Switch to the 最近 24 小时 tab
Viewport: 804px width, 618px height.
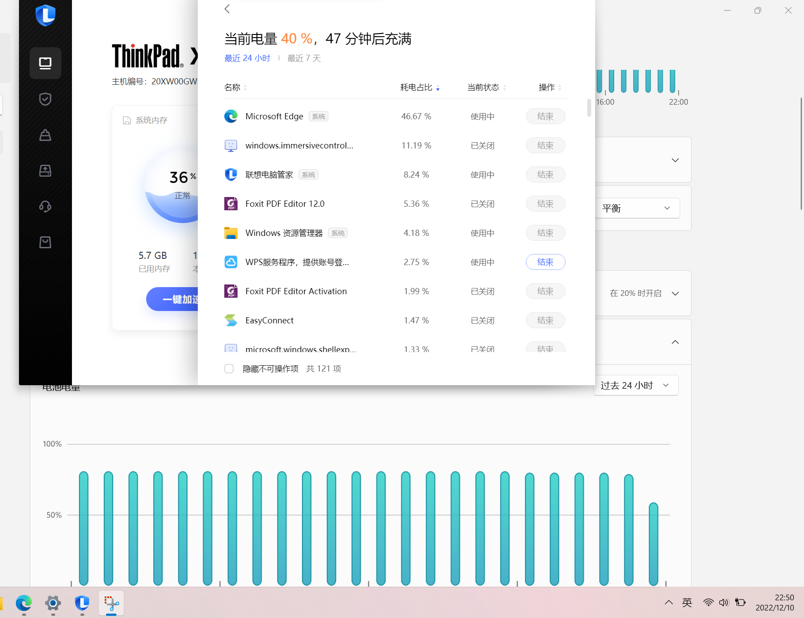tap(247, 58)
